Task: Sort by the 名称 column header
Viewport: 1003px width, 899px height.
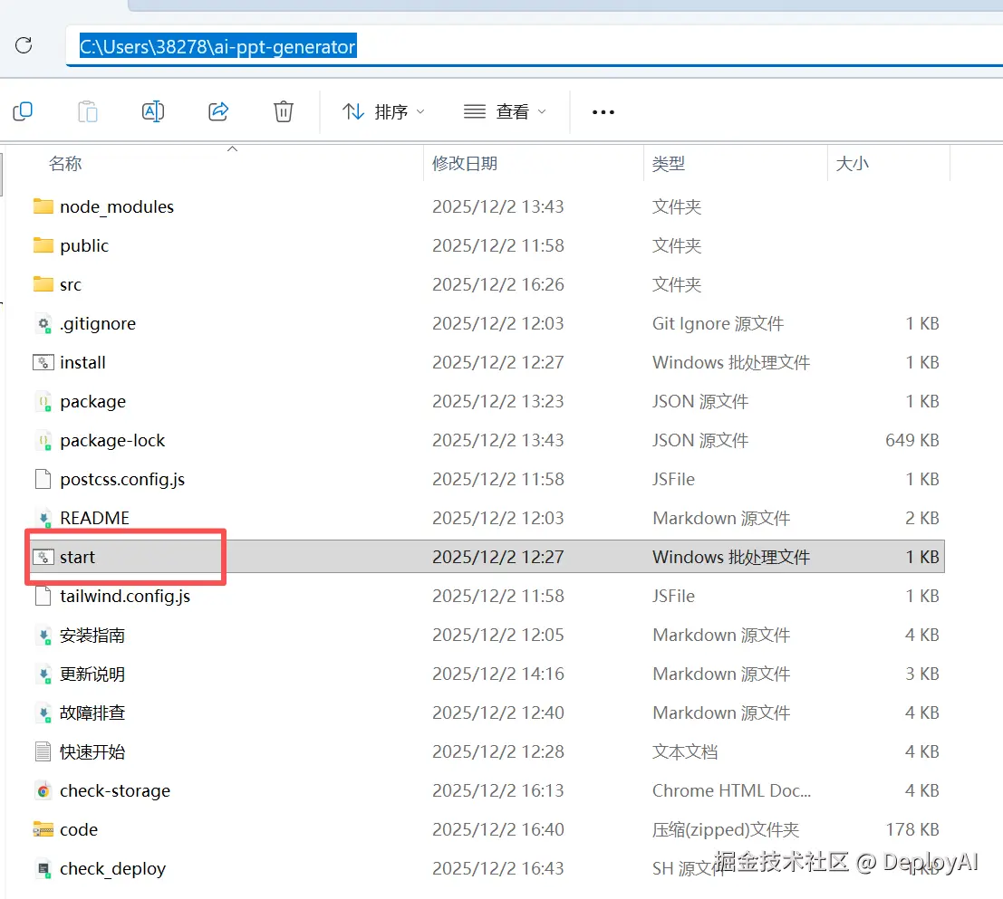Action: pos(65,164)
